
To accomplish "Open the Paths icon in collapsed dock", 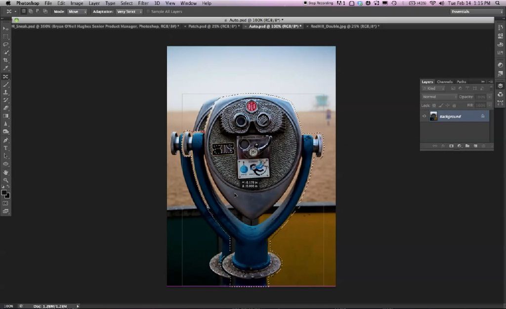I will coord(500,103).
